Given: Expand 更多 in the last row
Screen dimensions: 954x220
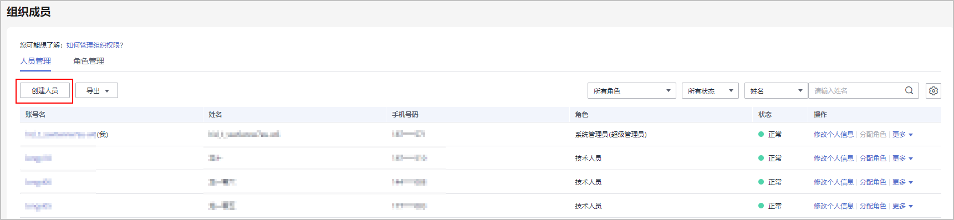Looking at the screenshot, I should coord(902,206).
